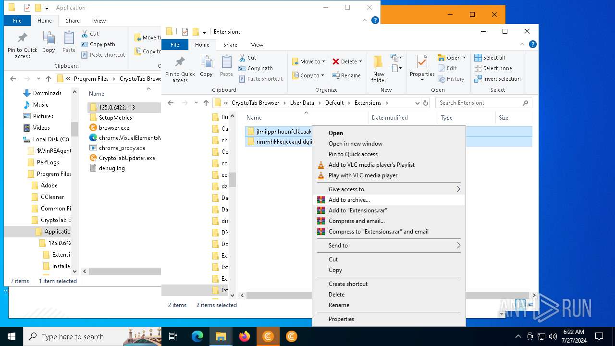Open the Move to dropdown
615x346 pixels.
point(308,62)
